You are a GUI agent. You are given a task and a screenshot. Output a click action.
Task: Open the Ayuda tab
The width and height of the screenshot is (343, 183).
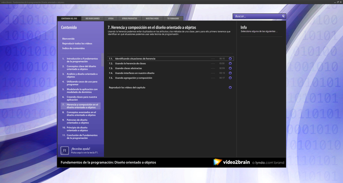111,18
